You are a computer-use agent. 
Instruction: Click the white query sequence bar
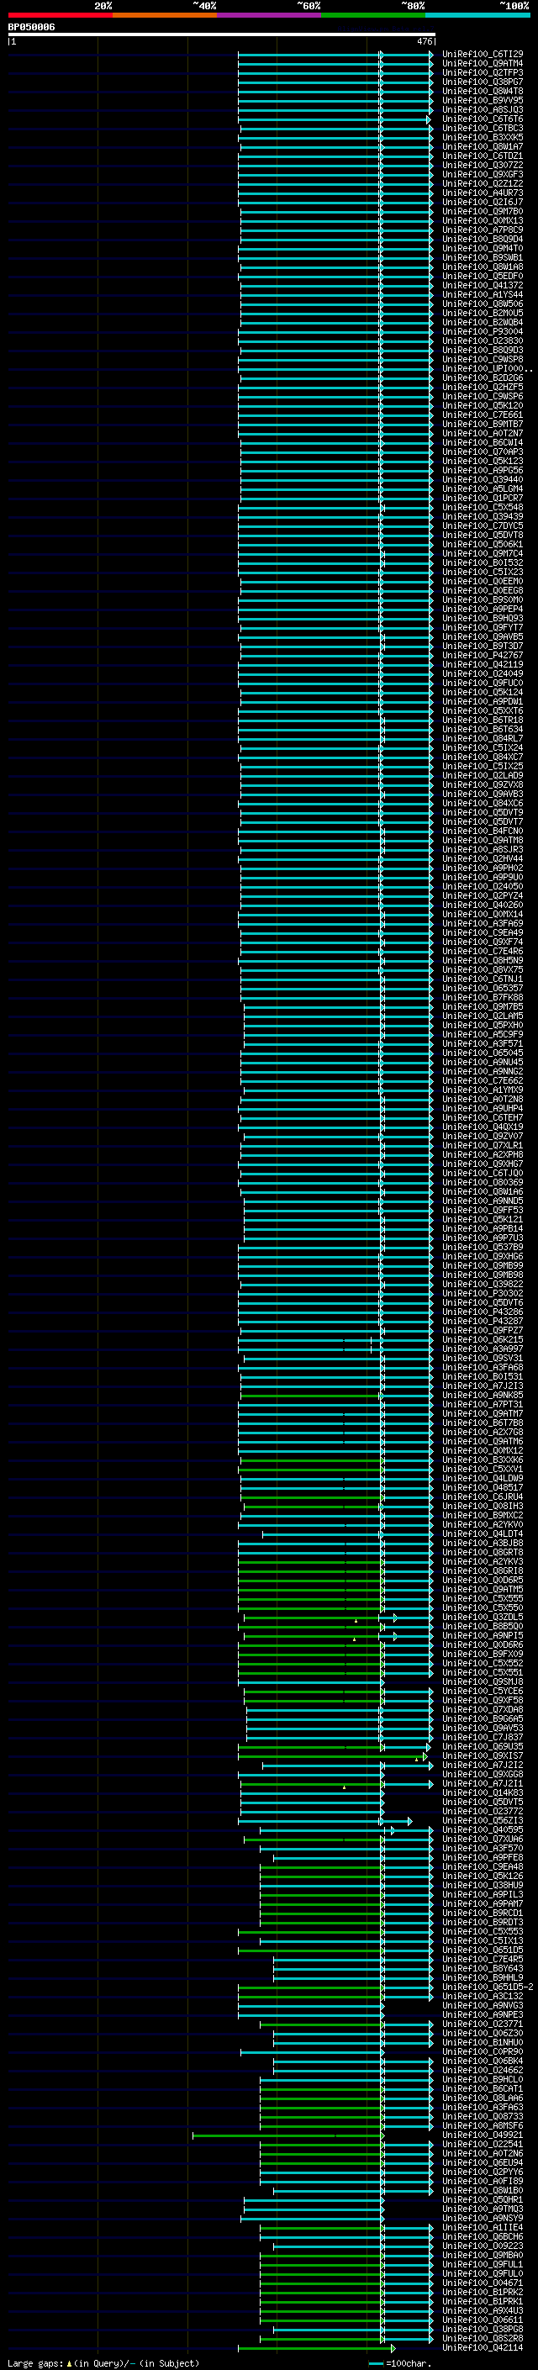click(222, 35)
